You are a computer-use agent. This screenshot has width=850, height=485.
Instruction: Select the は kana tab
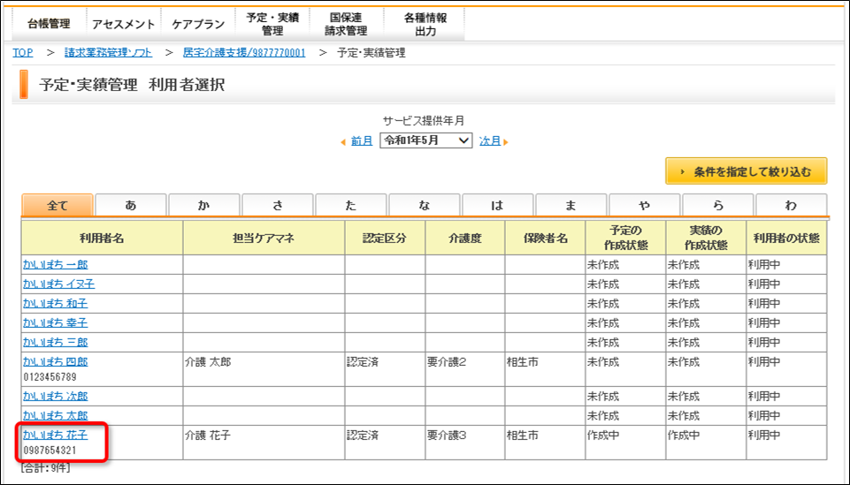click(x=498, y=205)
